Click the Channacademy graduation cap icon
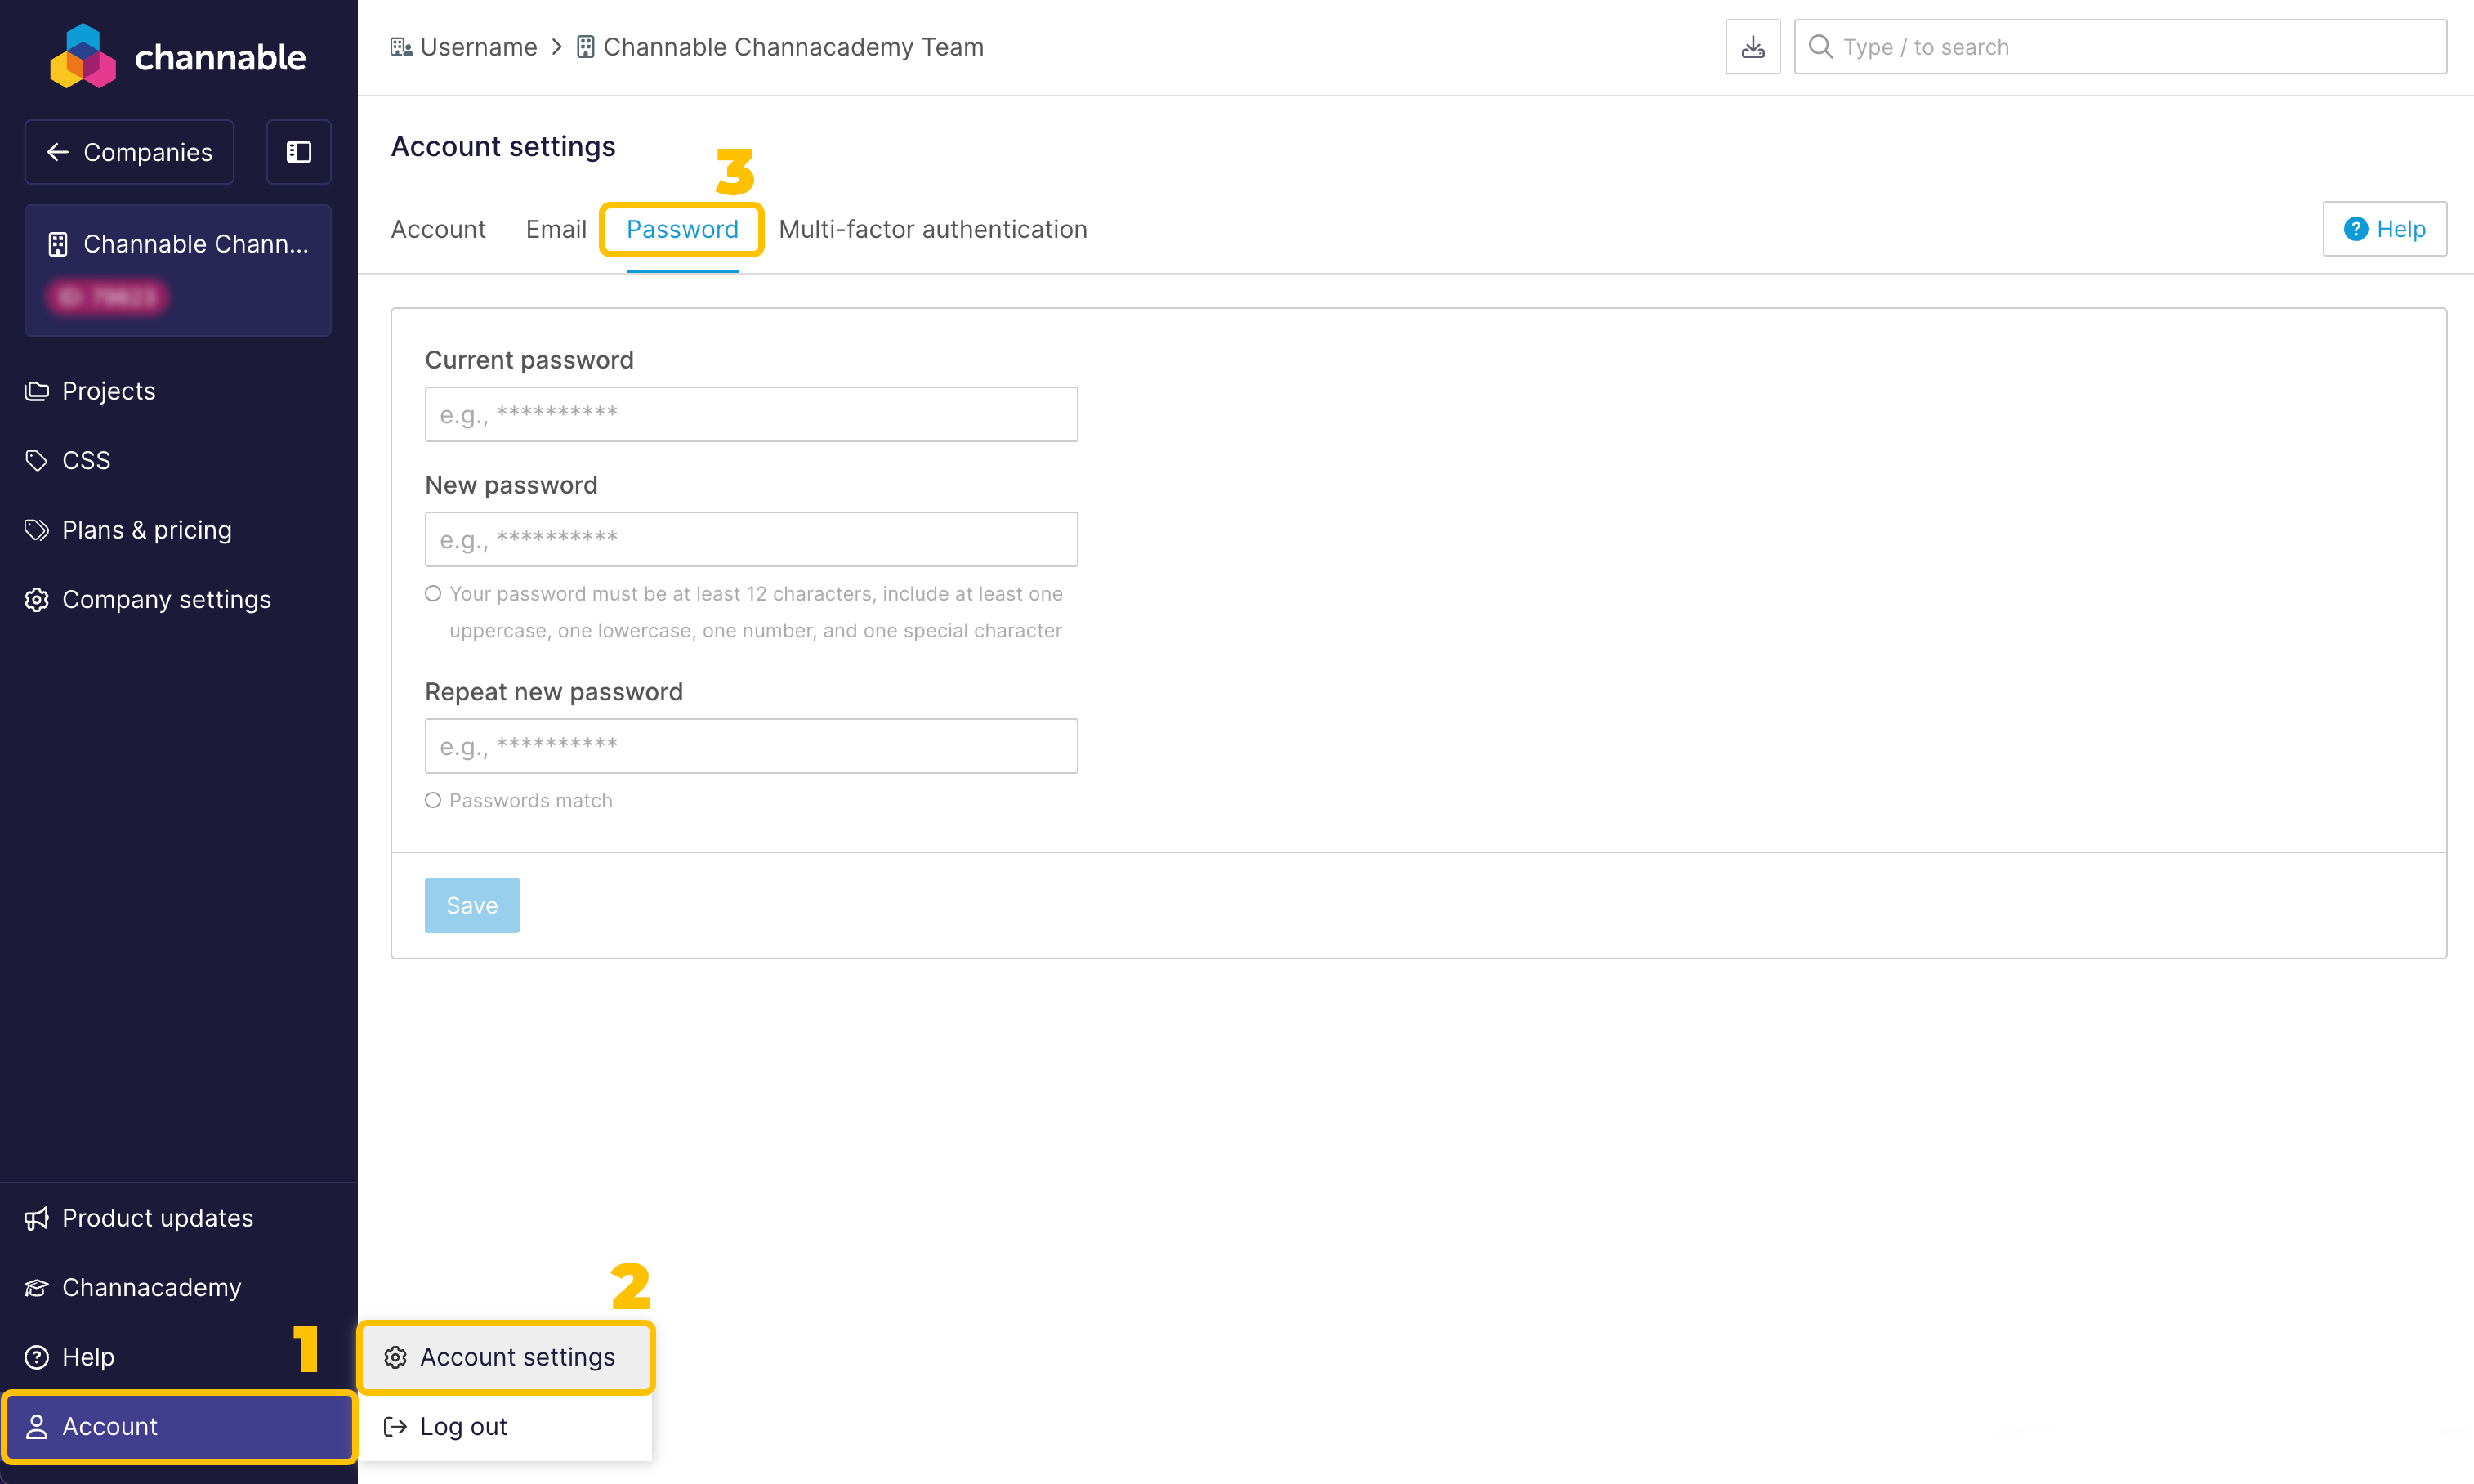The width and height of the screenshot is (2474, 1484). (x=36, y=1287)
